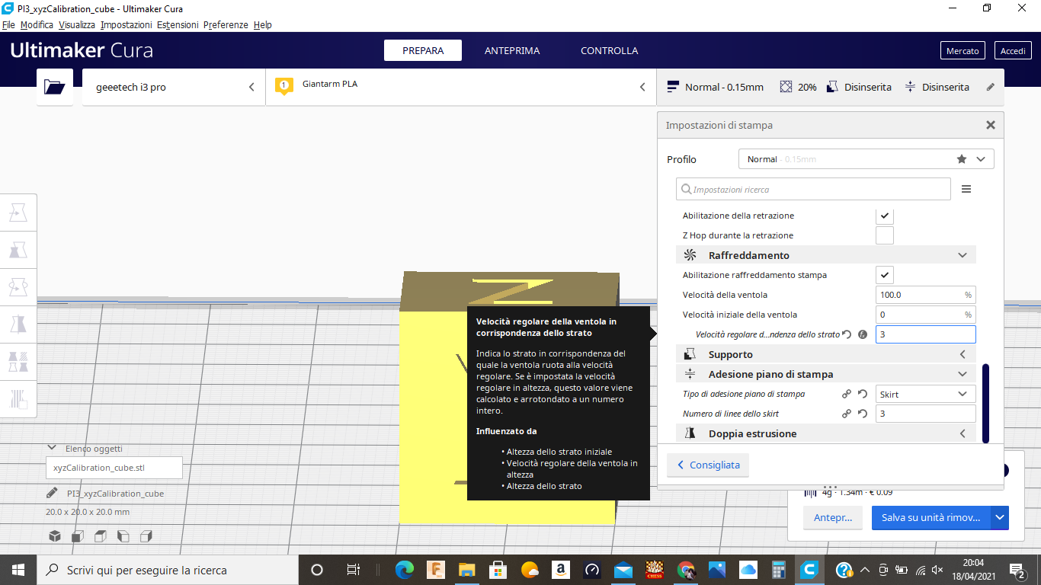Open Chess app from taskbar
1041x585 pixels.
click(x=655, y=569)
